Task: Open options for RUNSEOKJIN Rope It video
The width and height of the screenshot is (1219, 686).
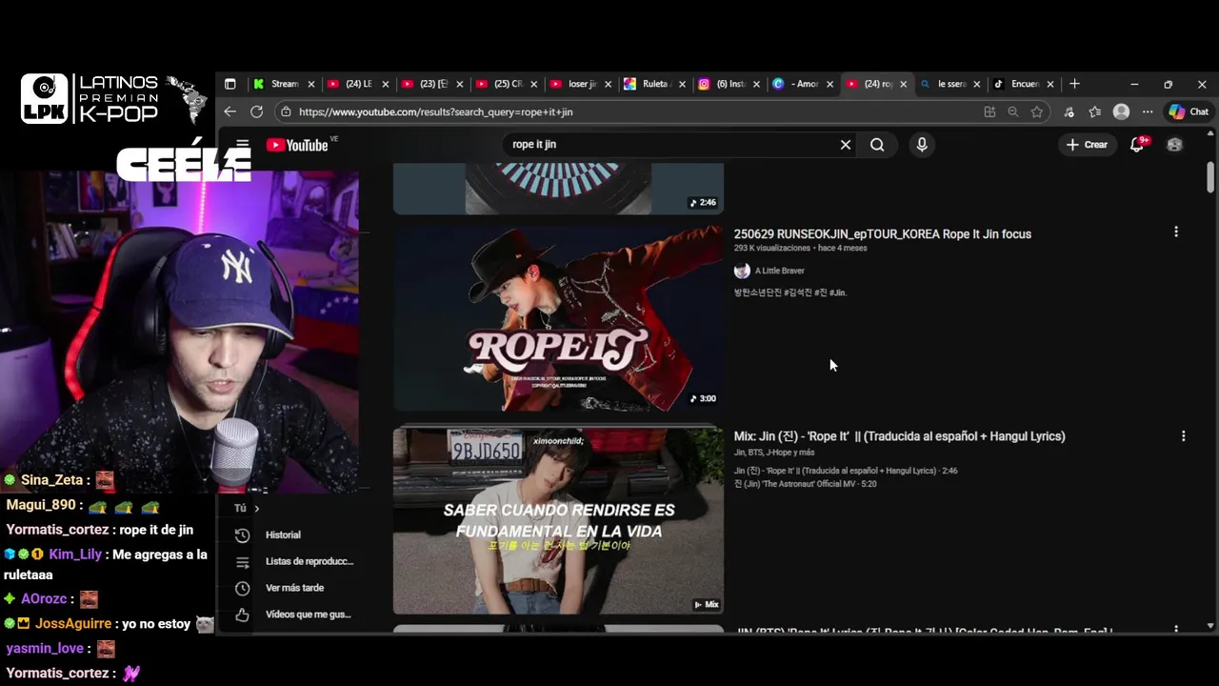Action: point(1176,232)
